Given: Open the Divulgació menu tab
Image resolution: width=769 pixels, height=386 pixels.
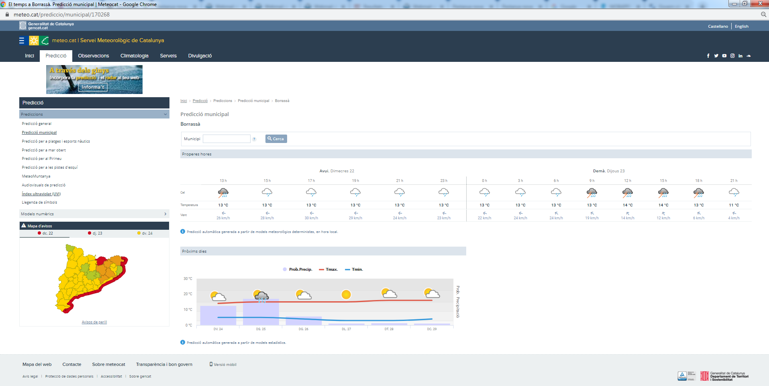Looking at the screenshot, I should pyautogui.click(x=200, y=56).
